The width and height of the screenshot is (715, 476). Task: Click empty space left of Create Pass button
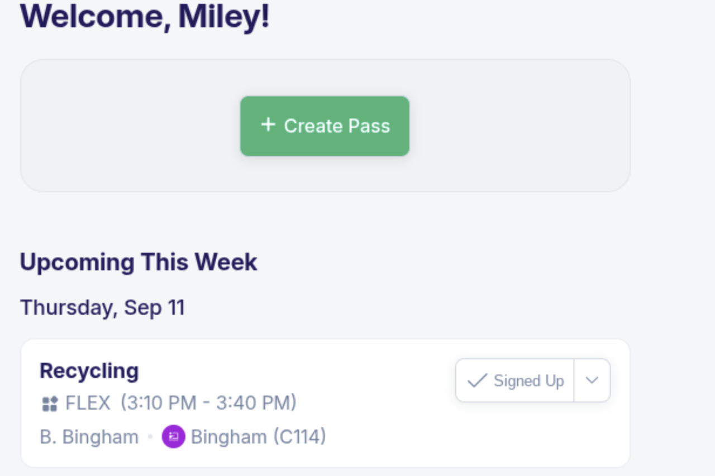tap(128, 126)
